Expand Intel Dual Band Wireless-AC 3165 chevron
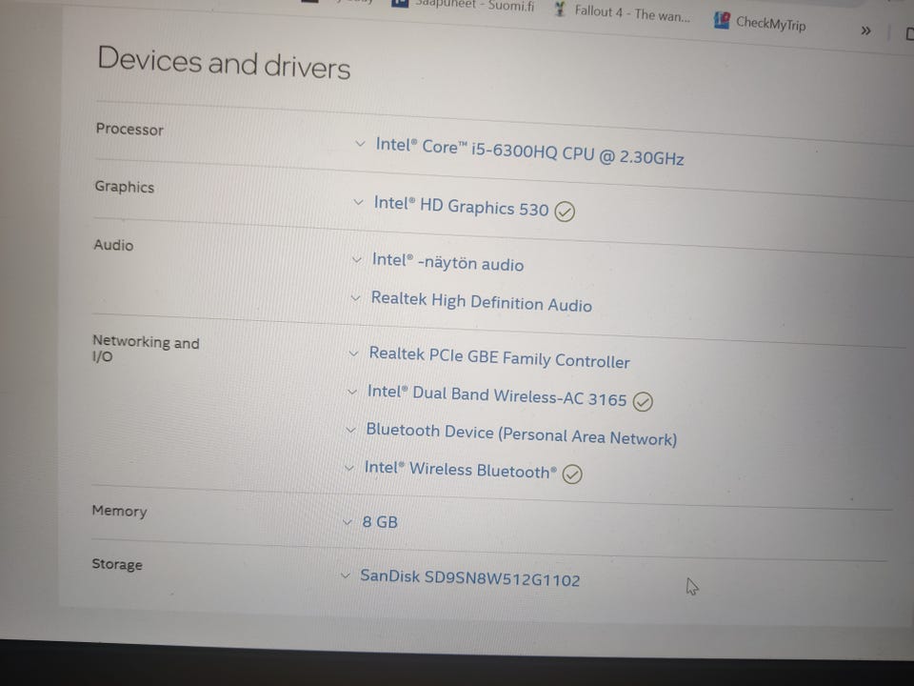Screen dimensions: 914x686 pos(352,392)
